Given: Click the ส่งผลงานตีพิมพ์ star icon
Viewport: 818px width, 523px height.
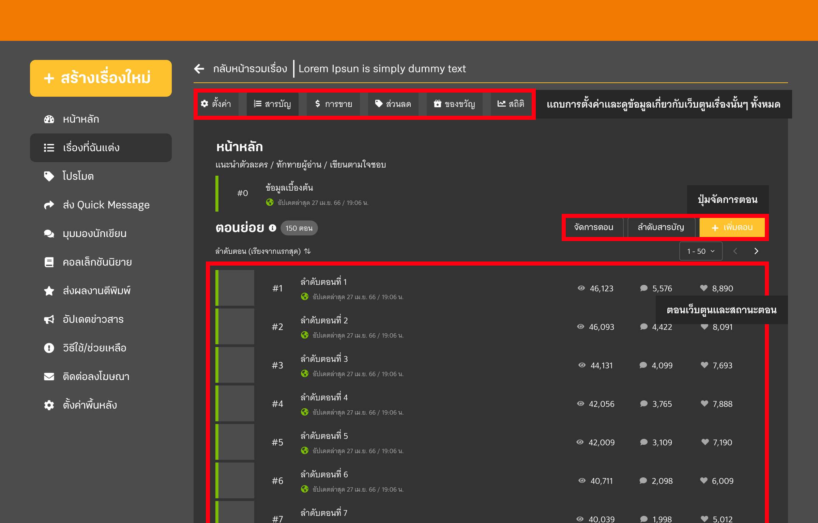Looking at the screenshot, I should tap(49, 291).
